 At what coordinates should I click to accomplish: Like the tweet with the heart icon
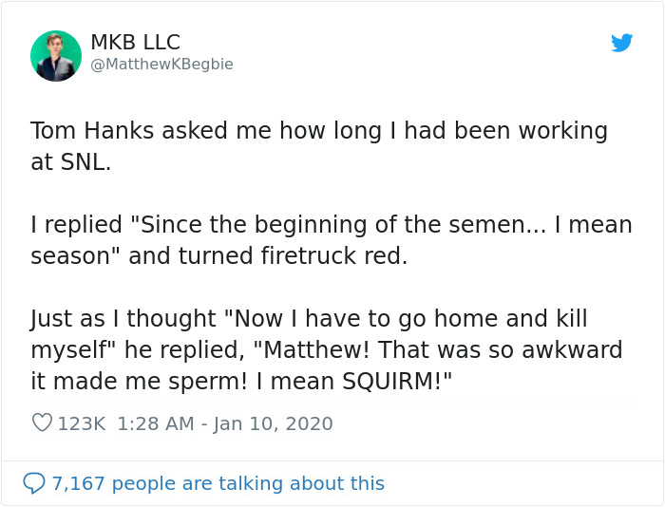[42, 423]
